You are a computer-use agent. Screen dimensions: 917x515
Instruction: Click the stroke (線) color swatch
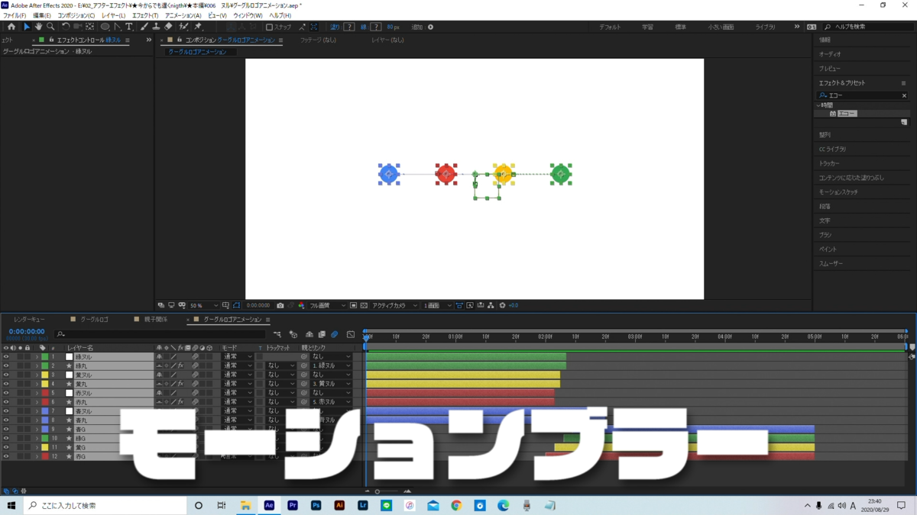click(376, 27)
